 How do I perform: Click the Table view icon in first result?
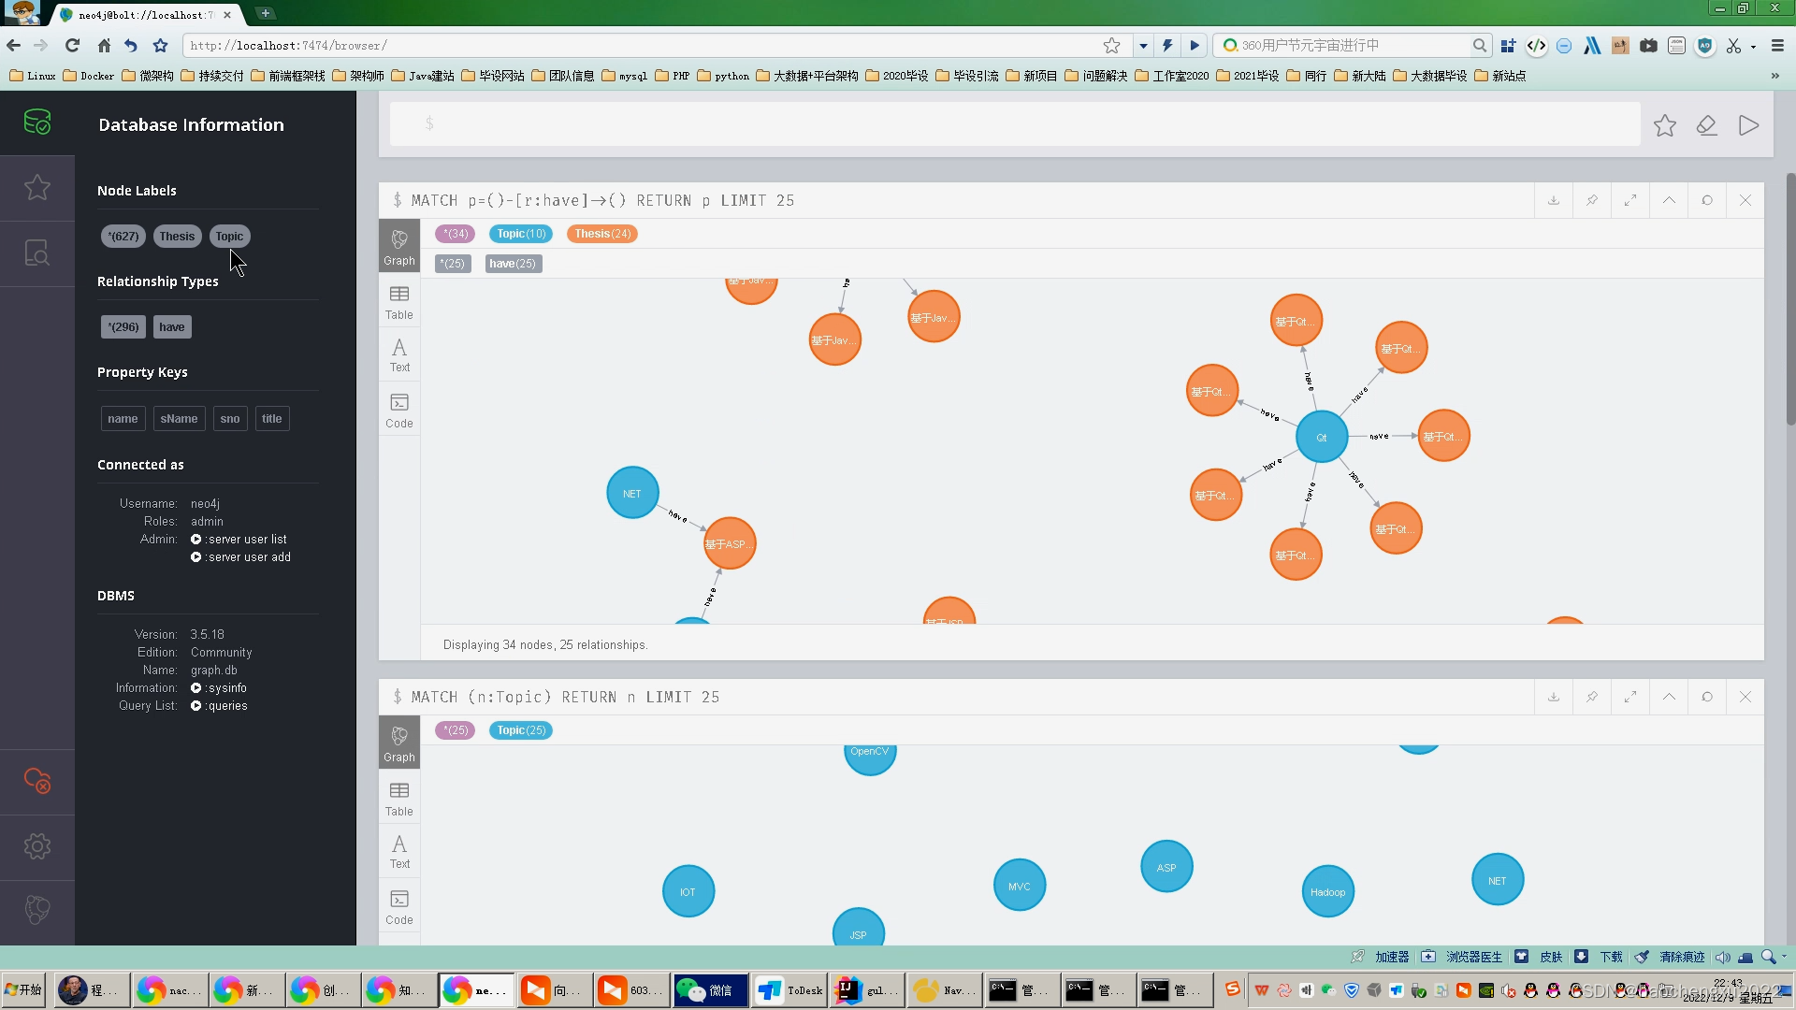pos(399,302)
